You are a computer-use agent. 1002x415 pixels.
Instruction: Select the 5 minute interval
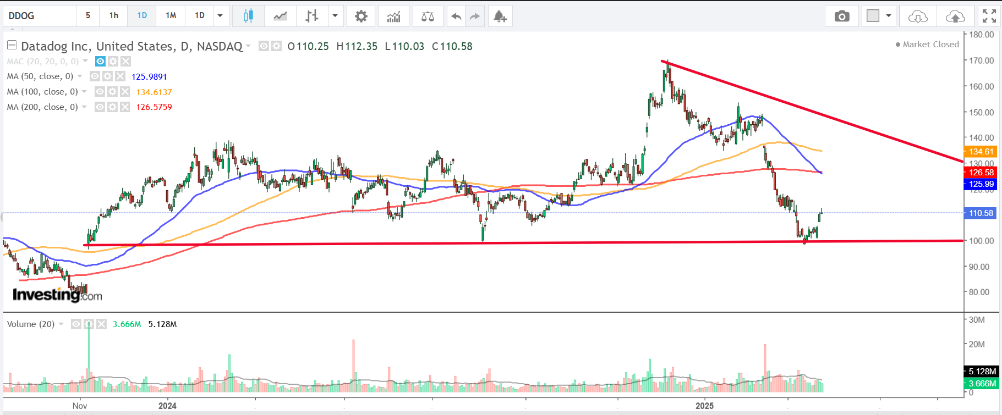tap(88, 16)
